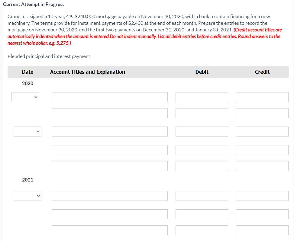Click the '2021' year label
The image size is (294, 241).
(27, 180)
